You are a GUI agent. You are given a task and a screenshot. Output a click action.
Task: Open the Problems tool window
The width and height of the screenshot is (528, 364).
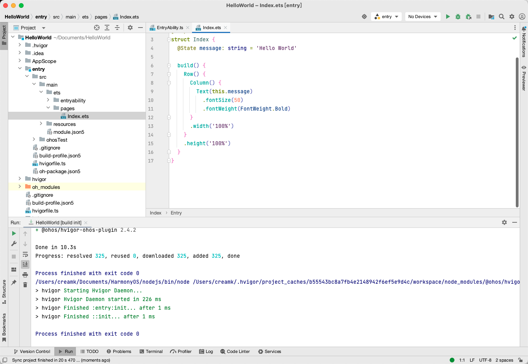pyautogui.click(x=119, y=351)
